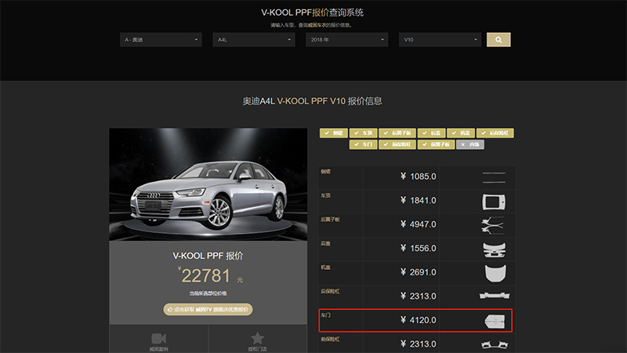Open the V10 film series dropdown

440,39
